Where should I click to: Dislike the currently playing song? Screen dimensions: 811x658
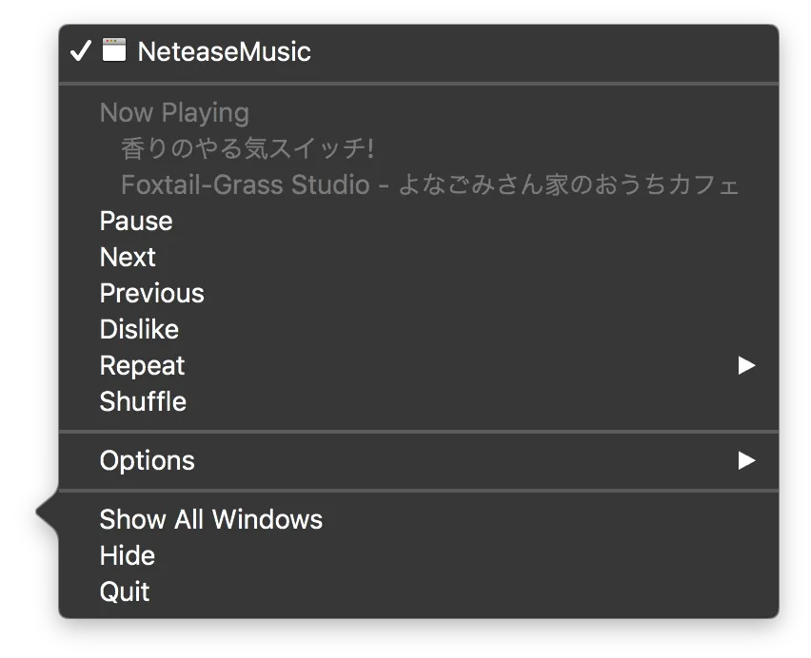pyautogui.click(x=139, y=330)
